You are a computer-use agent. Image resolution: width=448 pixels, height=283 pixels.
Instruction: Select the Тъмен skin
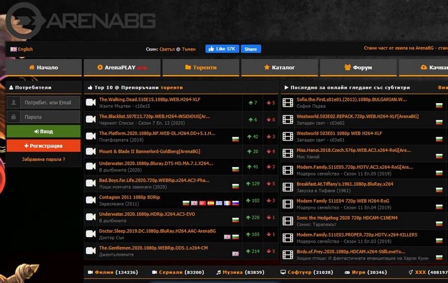coord(189,49)
